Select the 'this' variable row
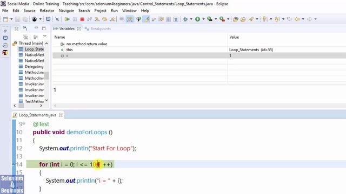The image size is (346, 194). click(199, 50)
